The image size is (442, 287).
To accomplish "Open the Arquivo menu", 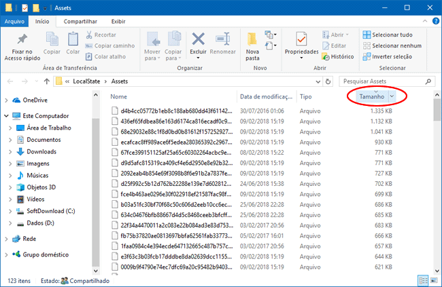I will [x=14, y=21].
